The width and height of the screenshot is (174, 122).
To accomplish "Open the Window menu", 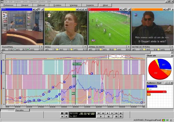I will click(x=42, y=1).
